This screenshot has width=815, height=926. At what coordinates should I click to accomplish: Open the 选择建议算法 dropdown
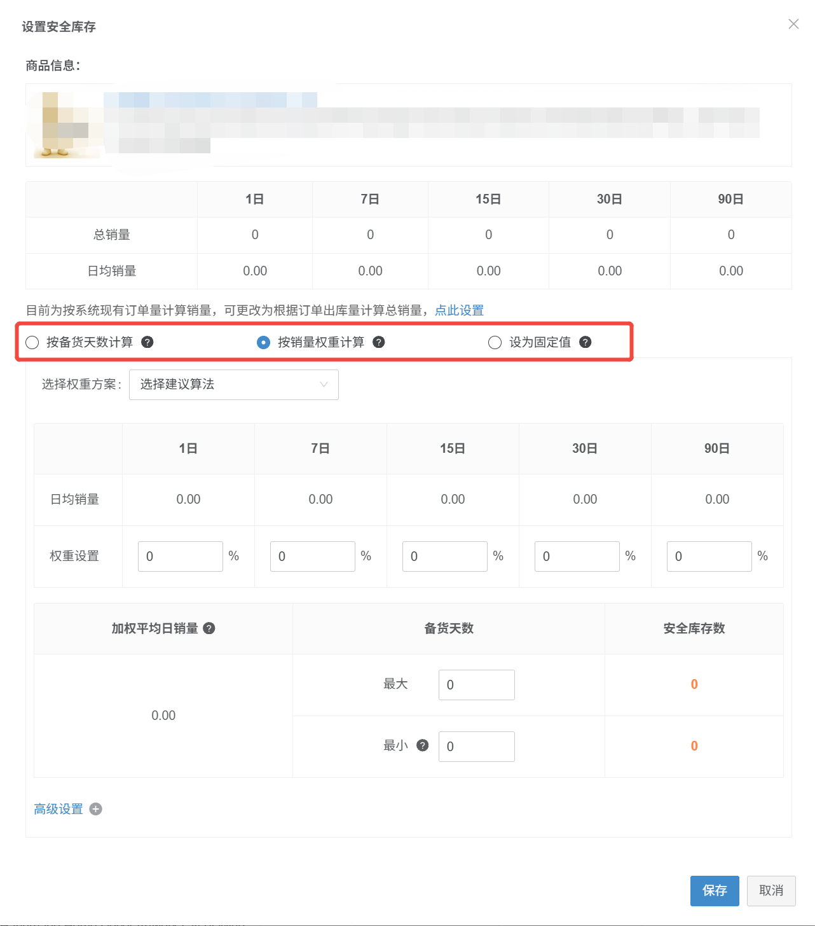click(x=234, y=385)
